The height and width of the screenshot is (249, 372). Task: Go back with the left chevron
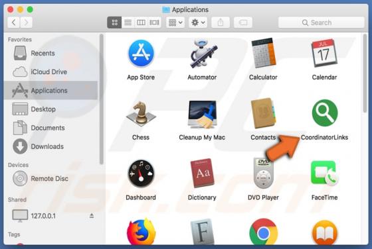click(13, 23)
